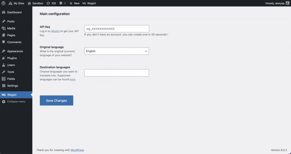Click the Save Changes button
Screen dimensions: 291x154
(57, 100)
